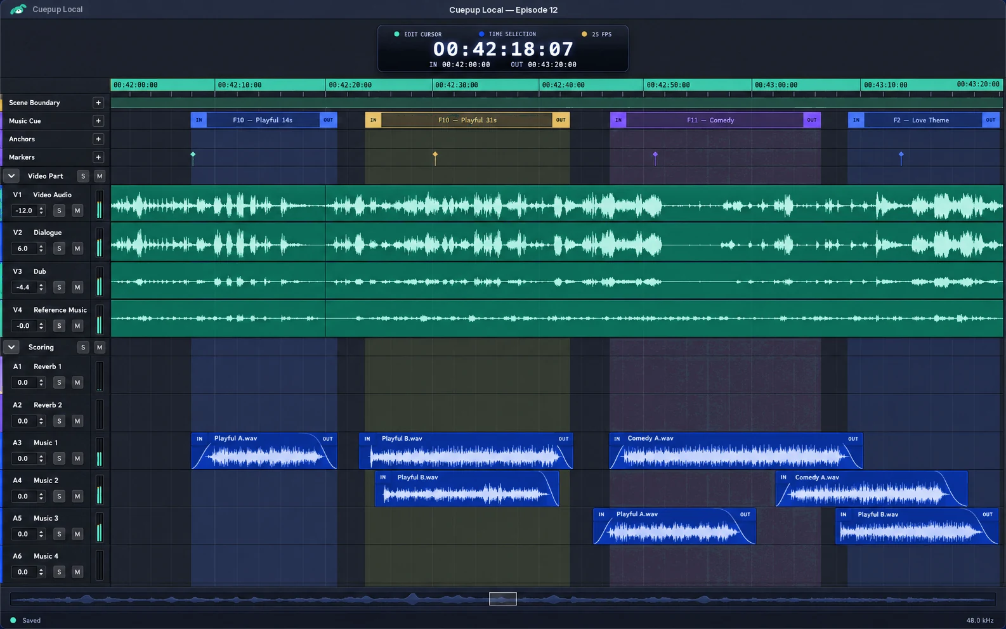Mute the V3 Dub track
Screen dimensions: 1006x629
[77, 287]
